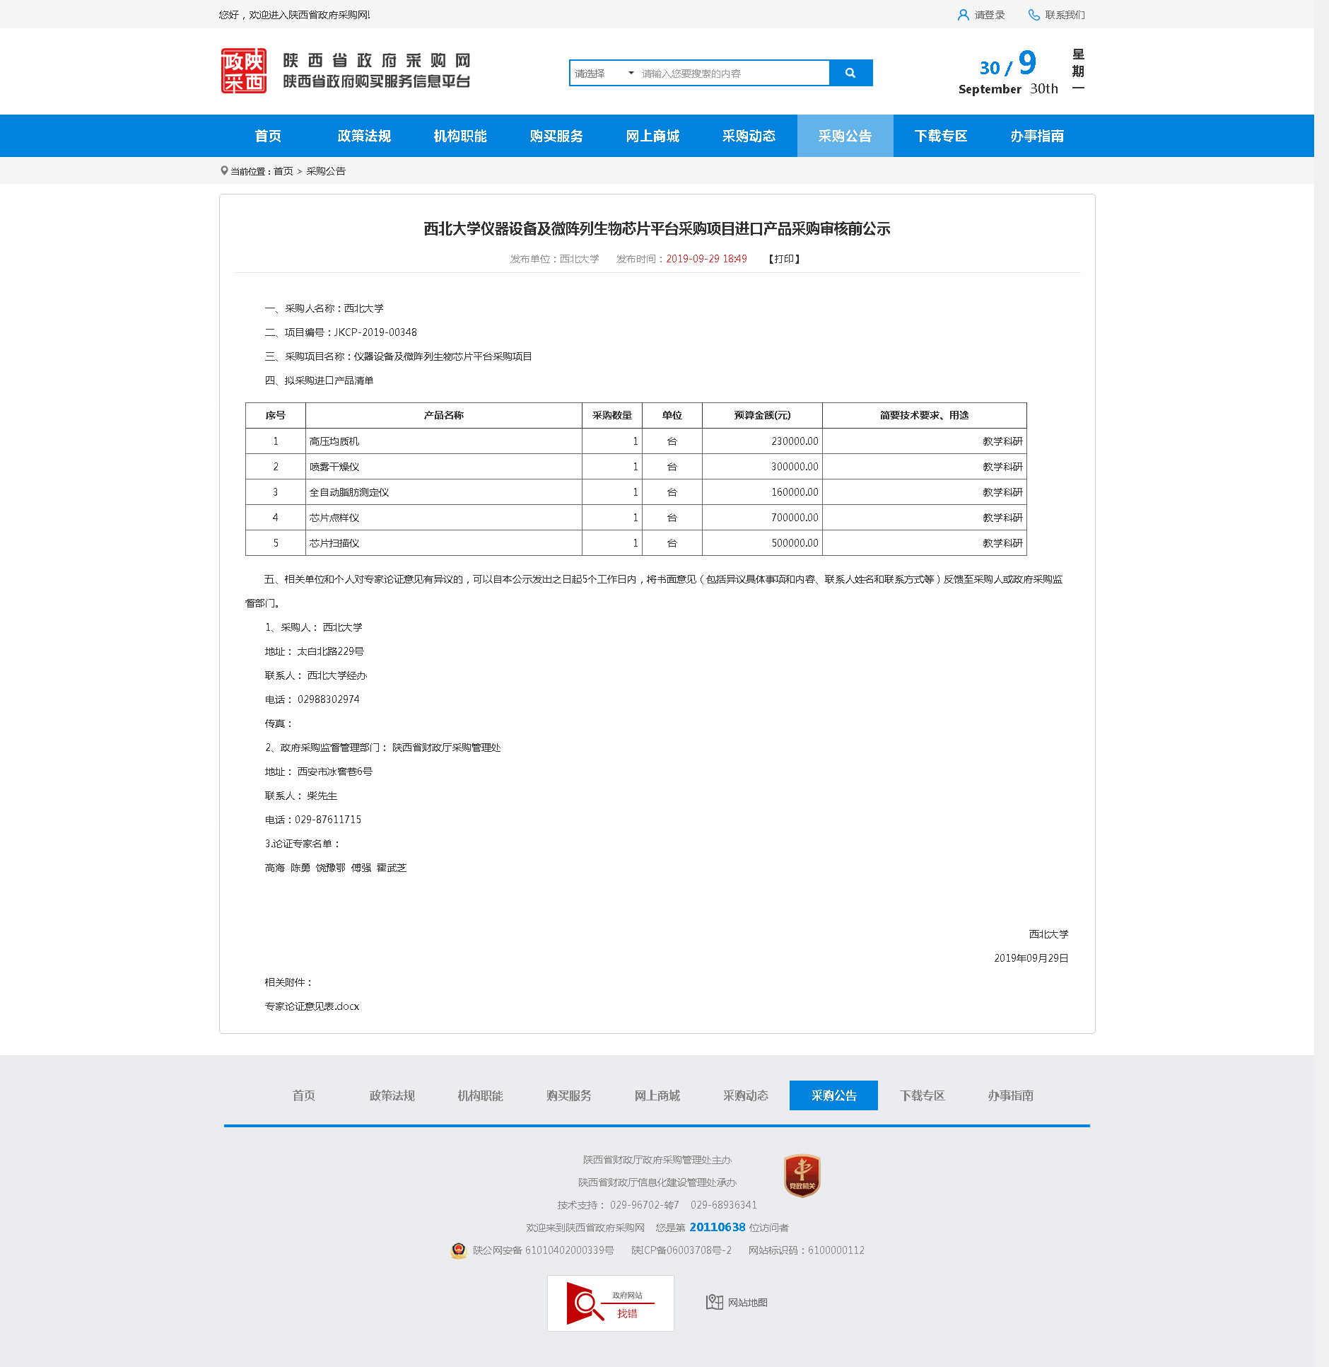1329x1367 pixels.
Task: Click the location pin icon in breadcrumb
Action: [x=224, y=170]
